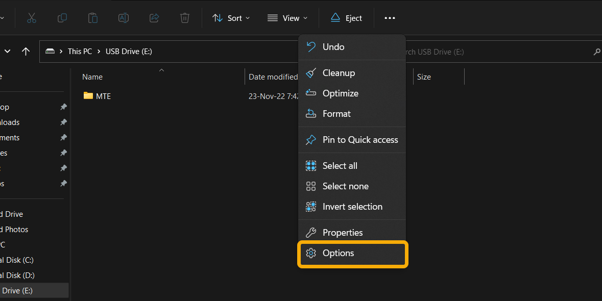
Task: Cut the selected item
Action: pyautogui.click(x=32, y=18)
